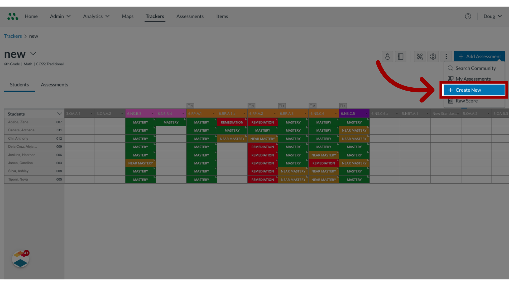Click the crossed pencil and ruler tools icon
The width and height of the screenshot is (509, 286).
click(420, 56)
